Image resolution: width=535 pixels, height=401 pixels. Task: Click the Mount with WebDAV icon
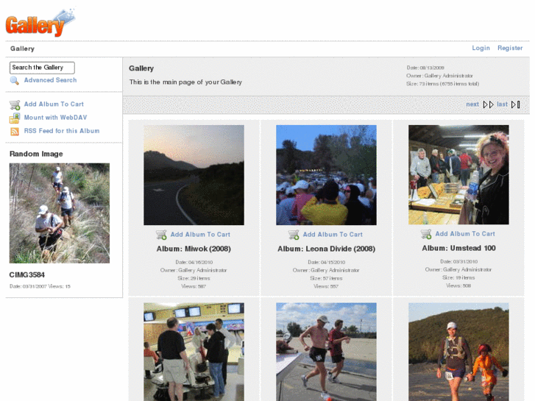[15, 118]
